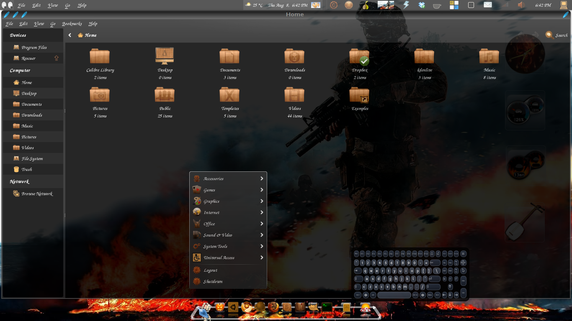572x321 pixels.
Task: Click the 25°C weather icon in dock
Action: click(x=365, y=308)
